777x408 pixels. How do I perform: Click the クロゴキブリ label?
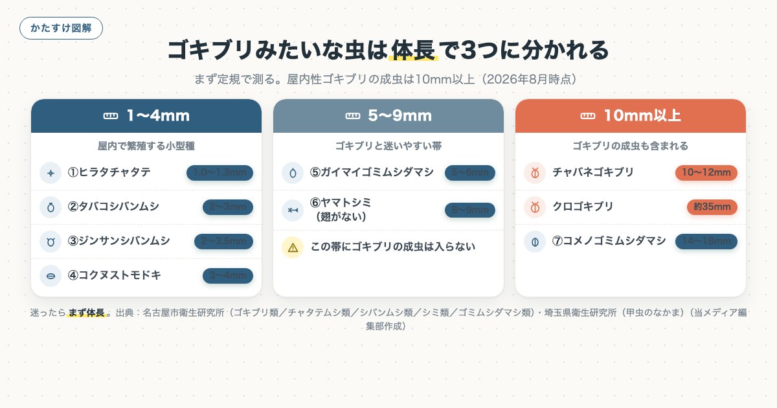coord(583,207)
